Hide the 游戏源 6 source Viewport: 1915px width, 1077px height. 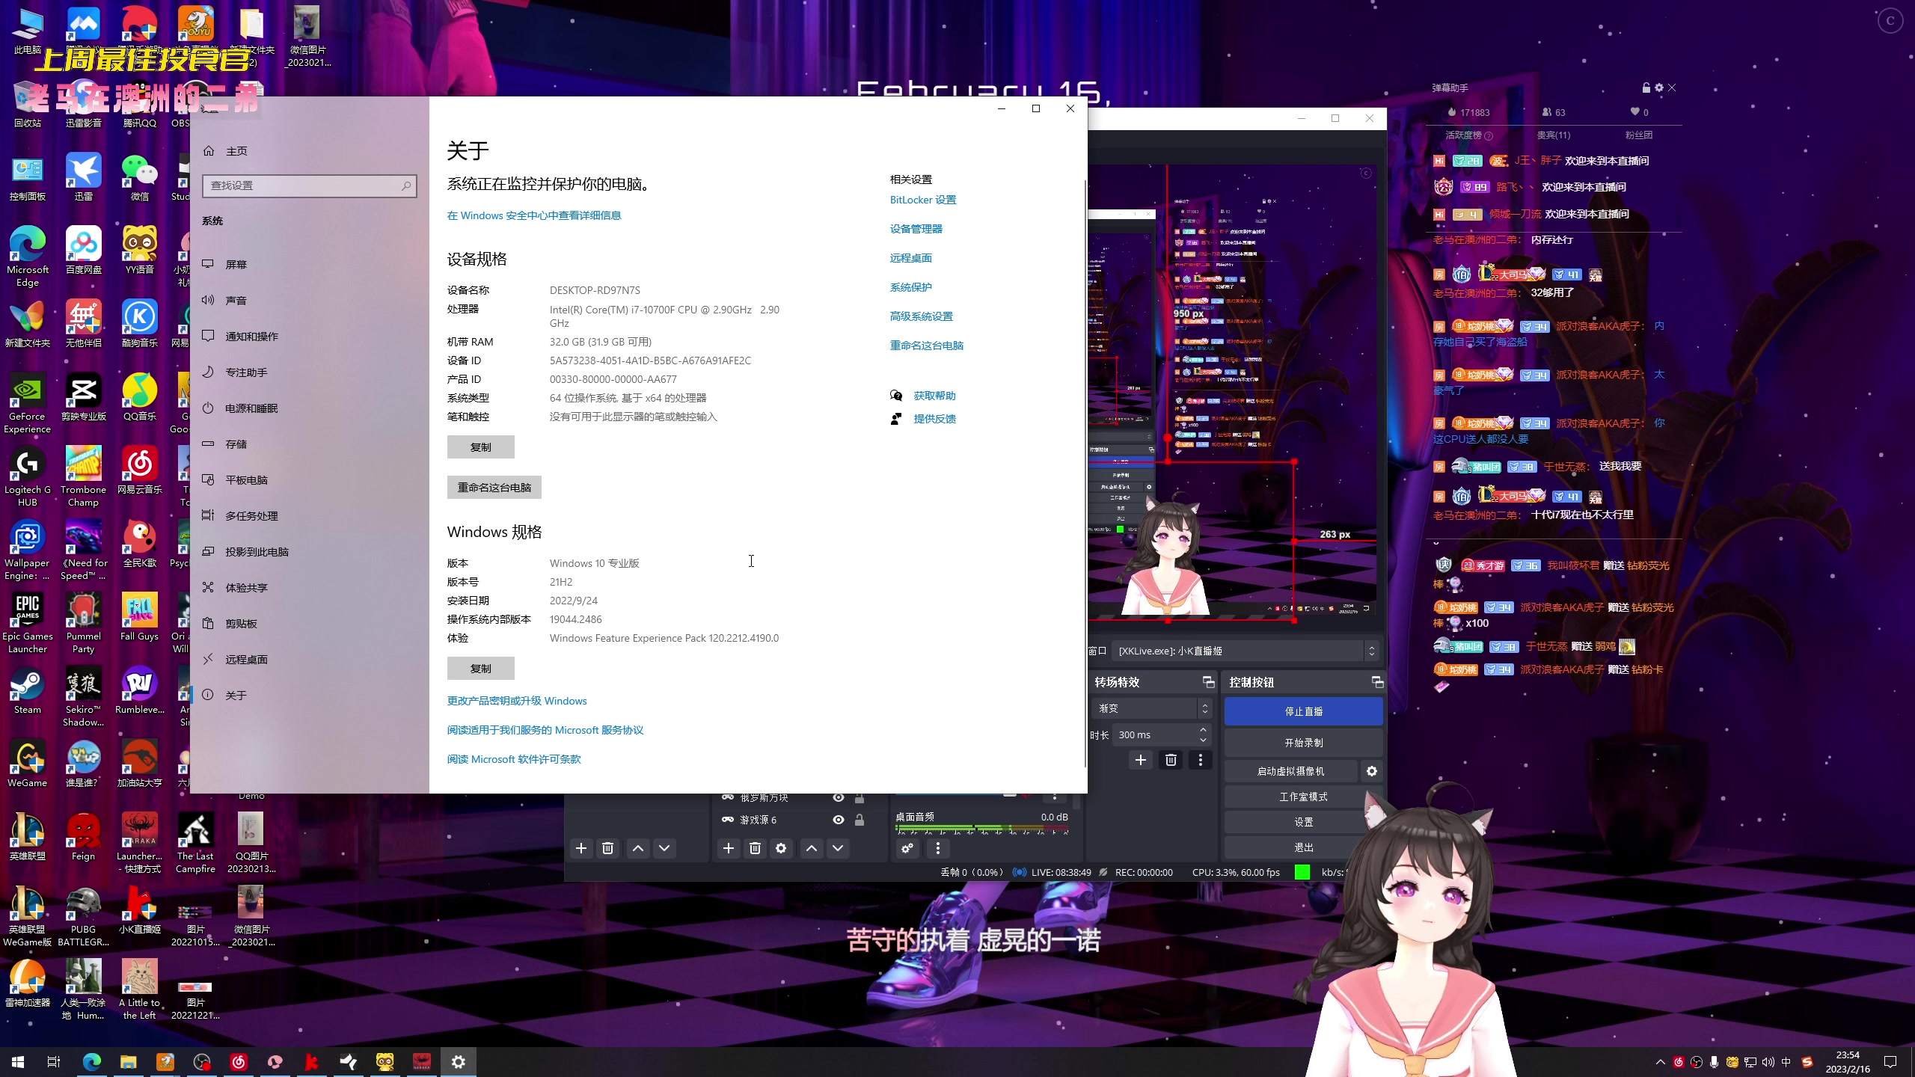[837, 819]
